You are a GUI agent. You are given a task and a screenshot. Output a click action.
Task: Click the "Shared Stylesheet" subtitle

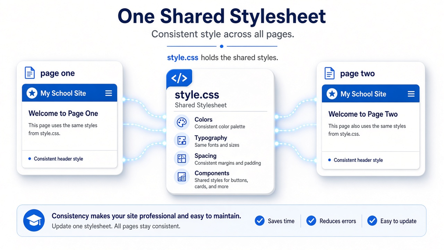pos(201,105)
